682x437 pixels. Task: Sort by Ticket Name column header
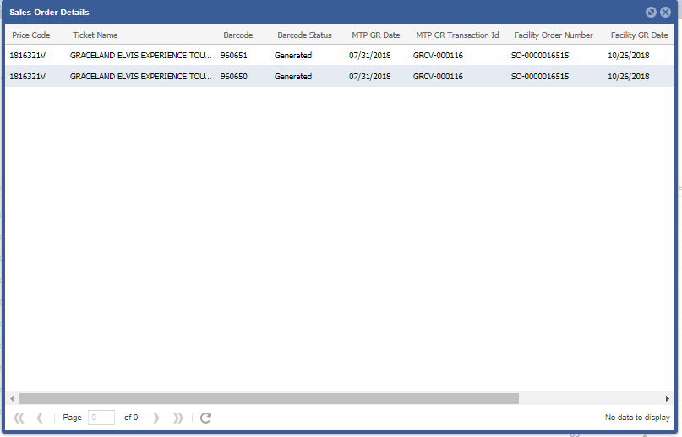tap(95, 35)
